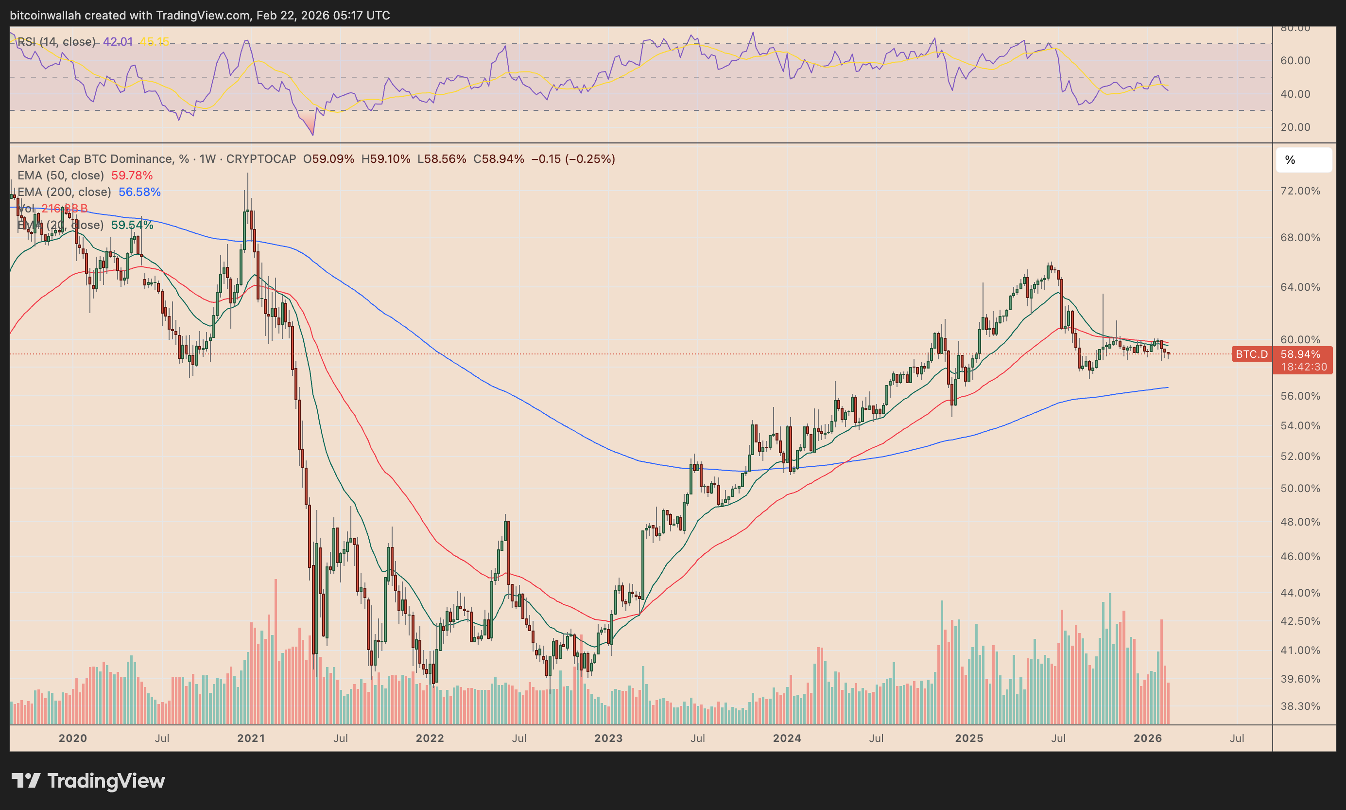
Task: Click the TradingView wordmark text
Action: click(x=106, y=780)
